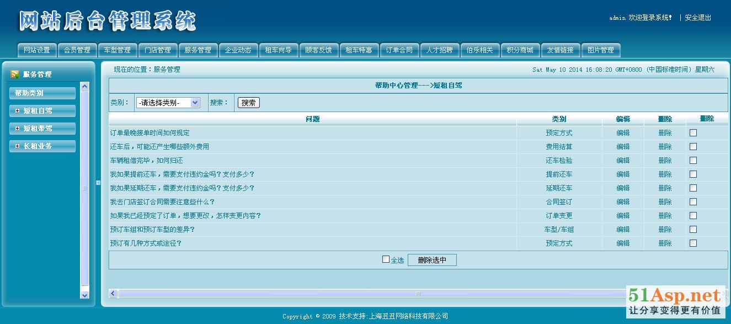
Task: Click the sidebar collapse arrow handle
Action: [x=98, y=183]
